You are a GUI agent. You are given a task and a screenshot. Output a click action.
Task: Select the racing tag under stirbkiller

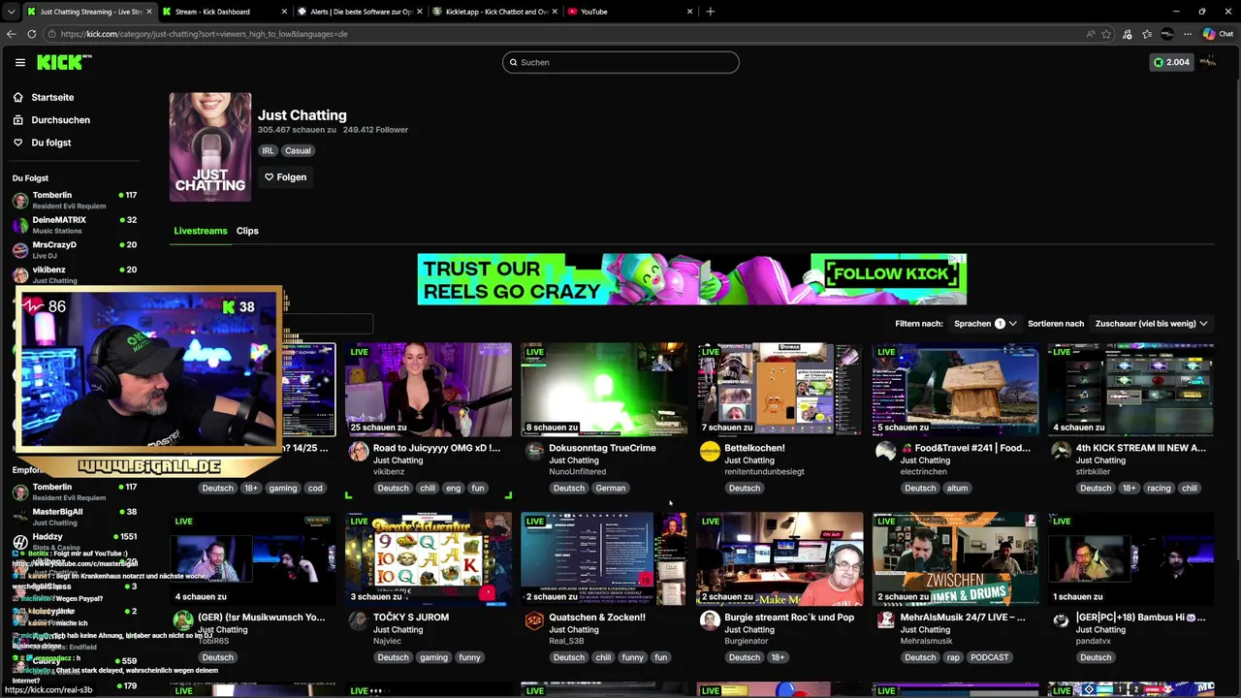[1159, 489]
